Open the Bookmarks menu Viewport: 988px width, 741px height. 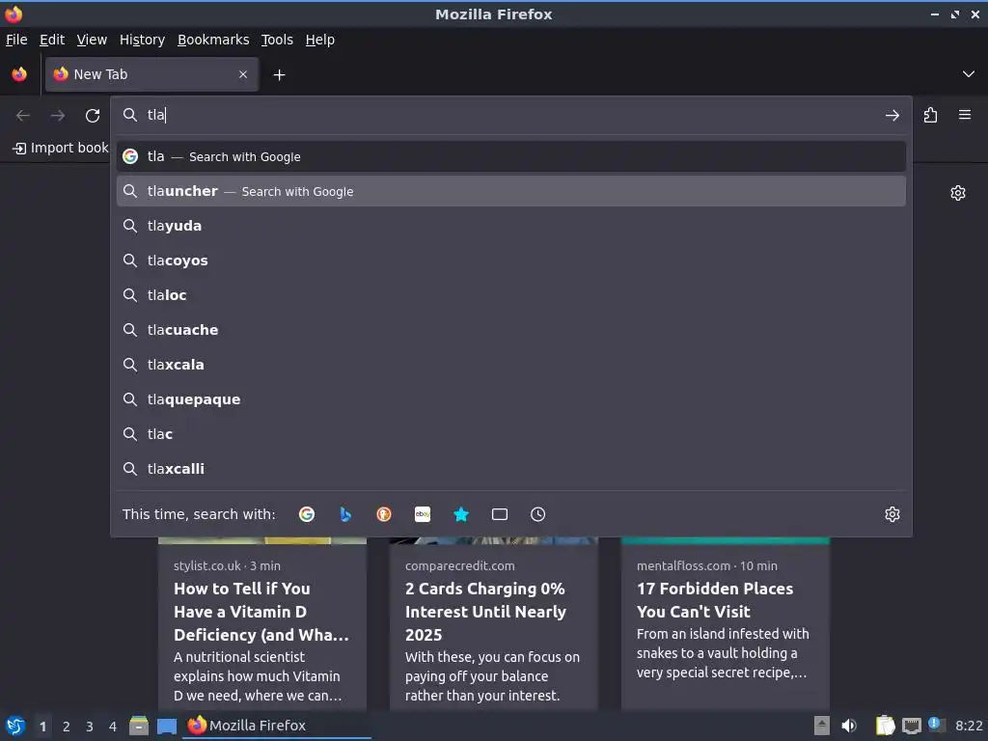[213, 40]
